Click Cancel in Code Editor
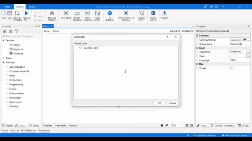 [x=172, y=103]
